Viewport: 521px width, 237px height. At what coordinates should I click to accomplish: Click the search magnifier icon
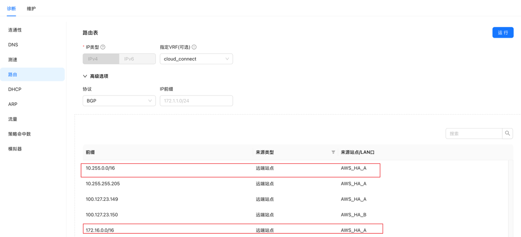(x=507, y=133)
